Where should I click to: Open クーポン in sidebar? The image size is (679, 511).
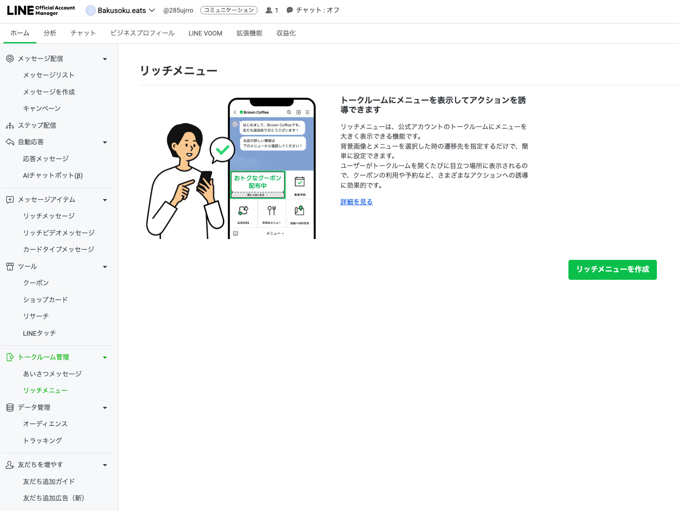36,283
